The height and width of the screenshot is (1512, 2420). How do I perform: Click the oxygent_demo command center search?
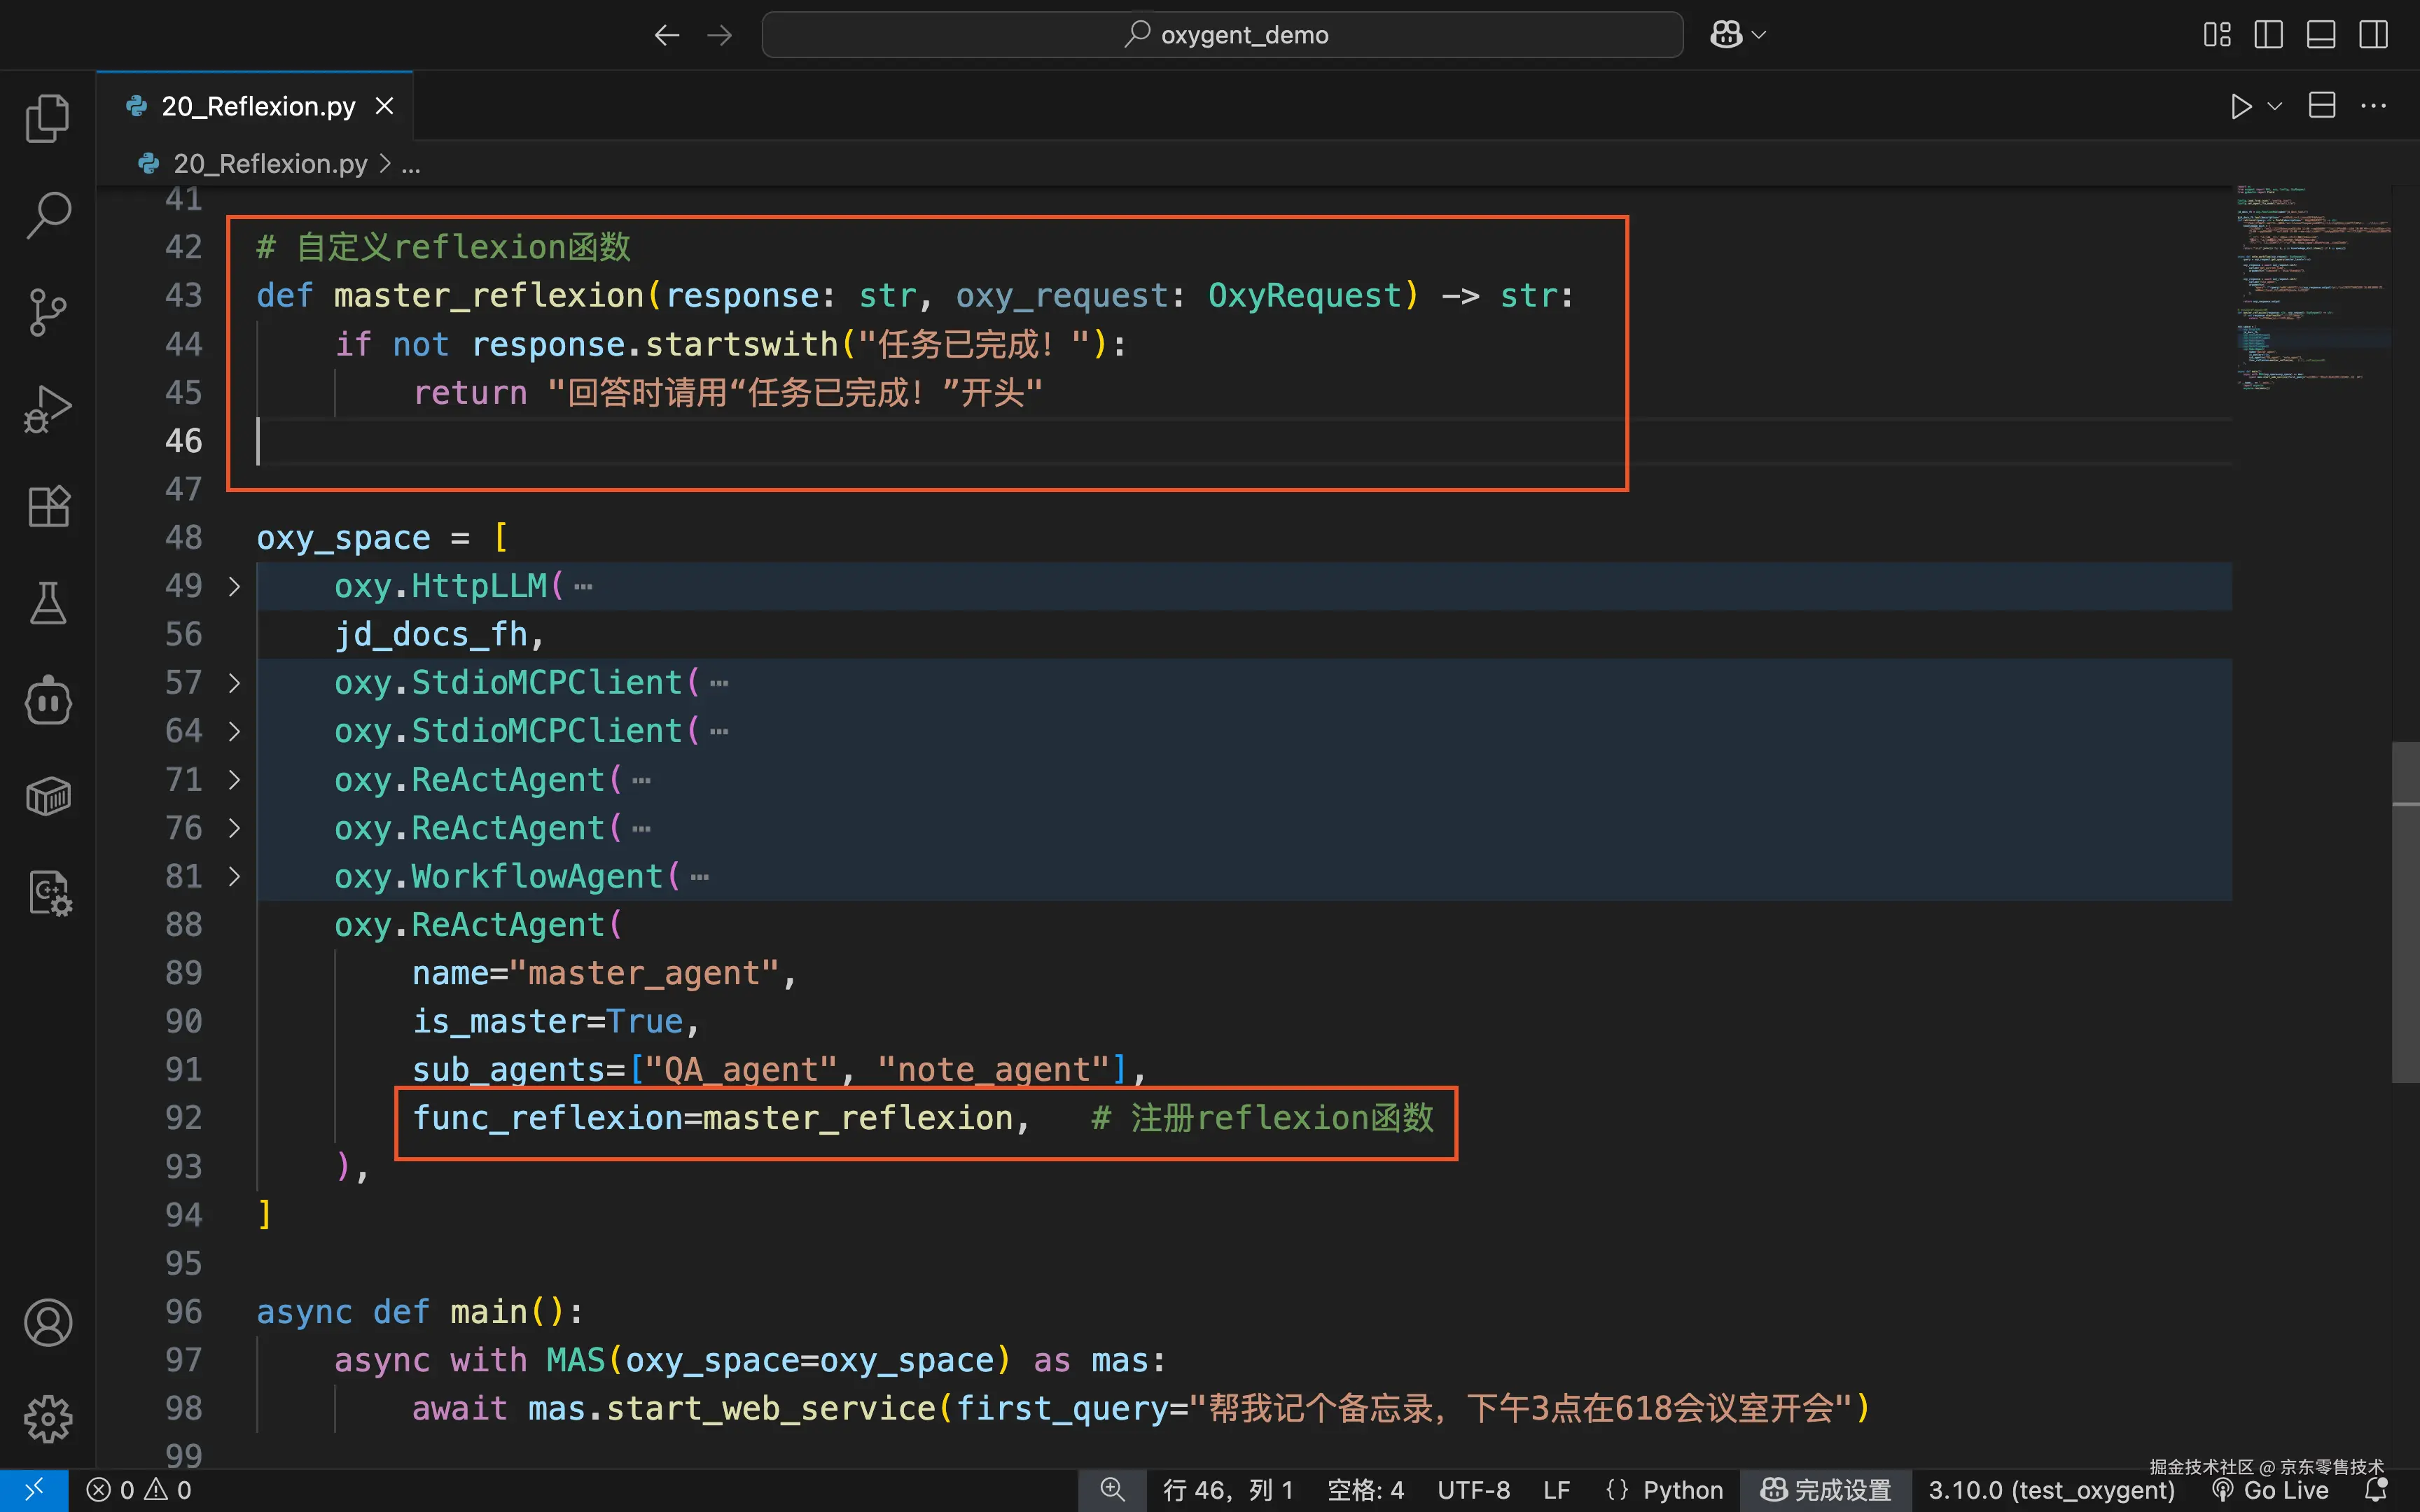point(1222,35)
